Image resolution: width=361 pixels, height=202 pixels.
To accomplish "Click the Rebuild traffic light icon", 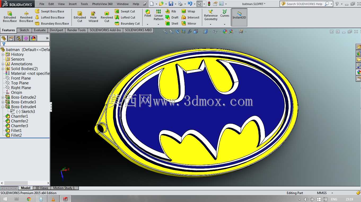I will coord(209,4).
